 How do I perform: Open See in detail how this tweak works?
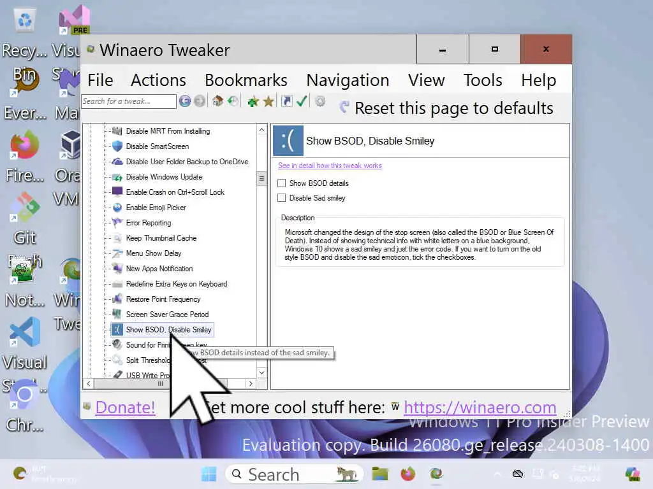pyautogui.click(x=330, y=166)
